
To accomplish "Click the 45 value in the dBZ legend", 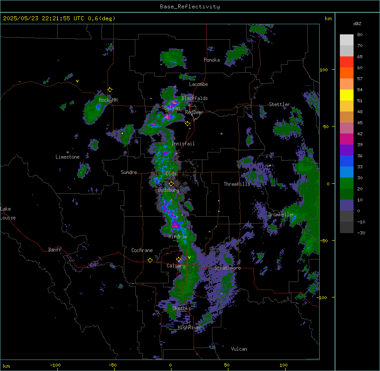I will point(360,123).
